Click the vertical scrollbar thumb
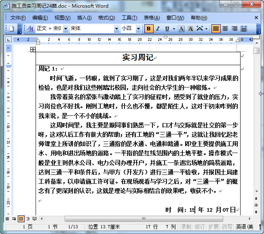 pyautogui.click(x=257, y=51)
